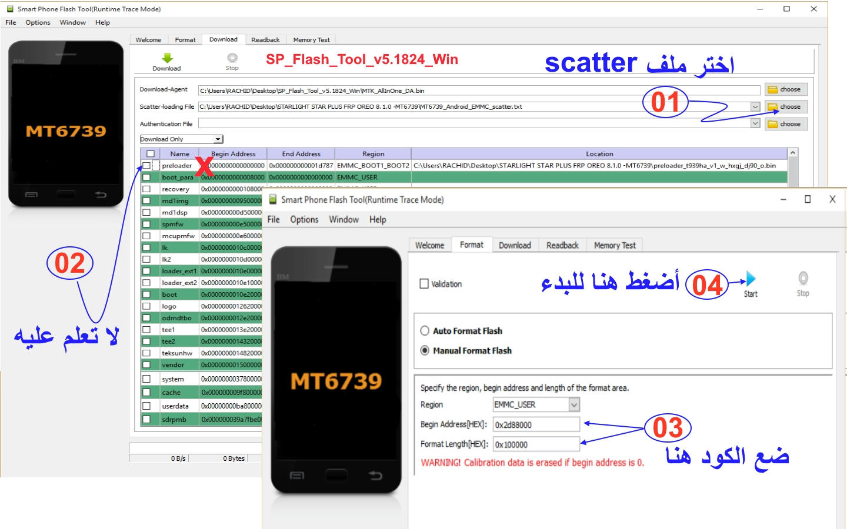The image size is (847, 529).
Task: Switch to Download tab in the front window
Action: (515, 246)
